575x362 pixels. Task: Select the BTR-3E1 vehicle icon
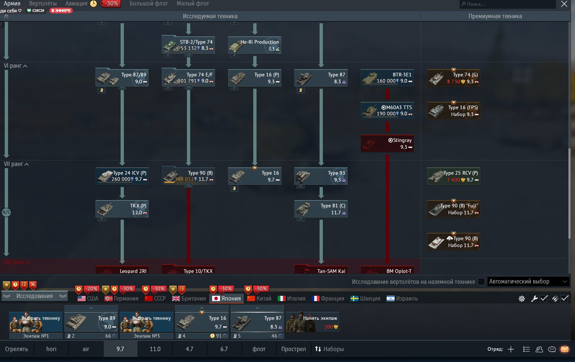click(369, 78)
